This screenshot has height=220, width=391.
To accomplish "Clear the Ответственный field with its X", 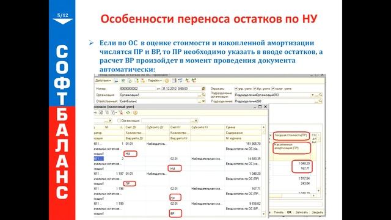I will (x=203, y=101).
